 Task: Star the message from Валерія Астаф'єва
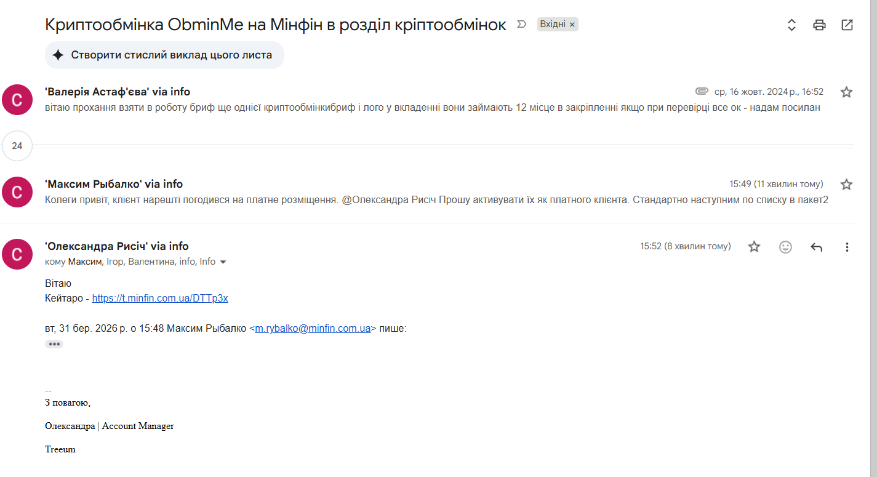coord(846,92)
